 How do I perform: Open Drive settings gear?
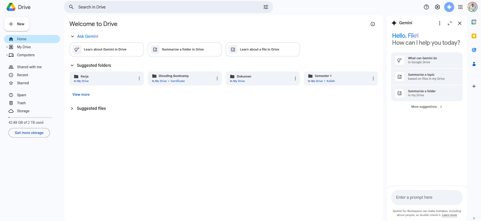point(437,7)
